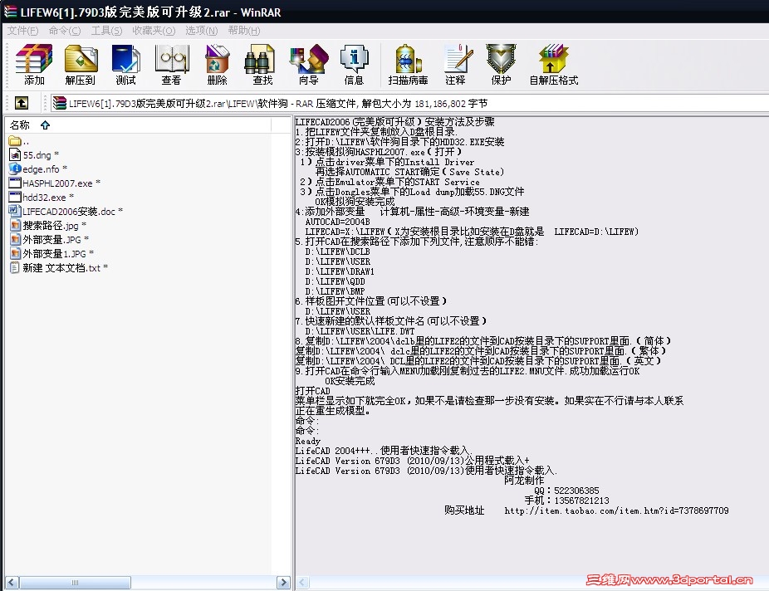Click the comment heading line LIFECAD2006 安装方法及步骤
The width and height of the screenshot is (769, 591).
(x=394, y=121)
